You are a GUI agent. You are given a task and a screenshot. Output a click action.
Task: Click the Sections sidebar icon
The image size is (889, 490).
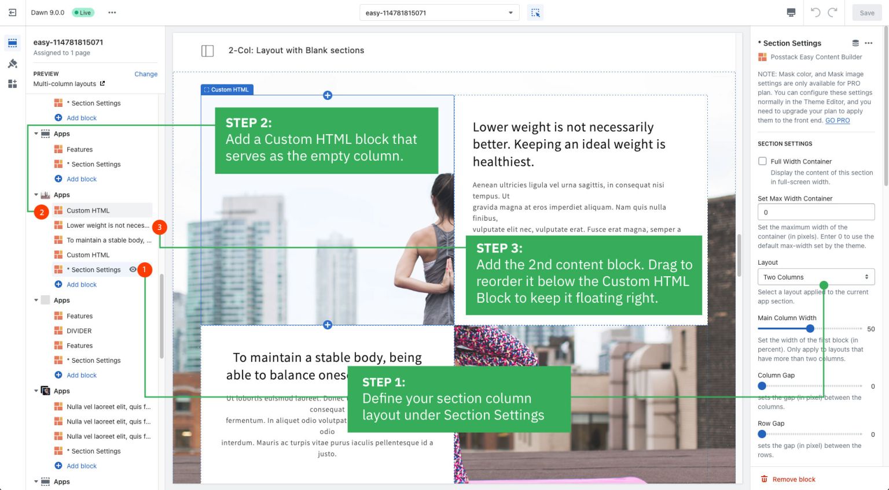pyautogui.click(x=12, y=43)
